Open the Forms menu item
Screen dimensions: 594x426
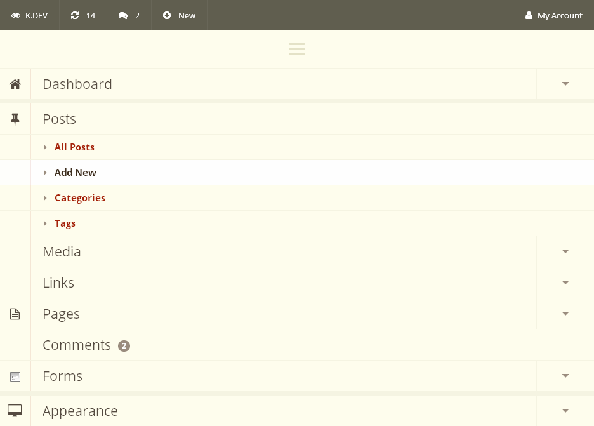(62, 376)
